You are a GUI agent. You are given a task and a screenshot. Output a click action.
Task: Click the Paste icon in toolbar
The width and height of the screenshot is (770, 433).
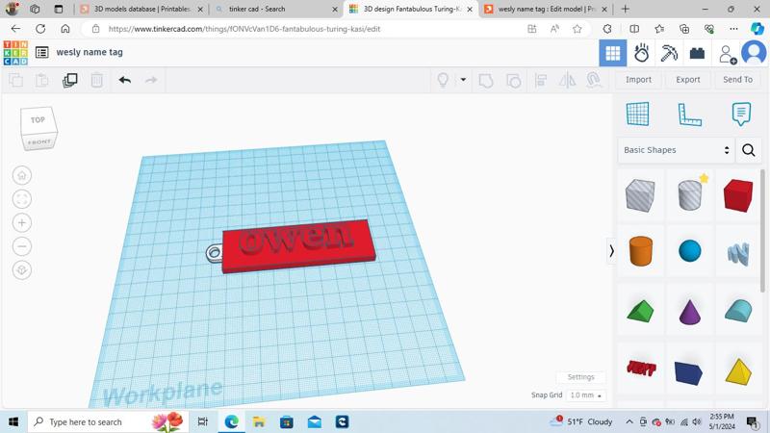point(42,80)
